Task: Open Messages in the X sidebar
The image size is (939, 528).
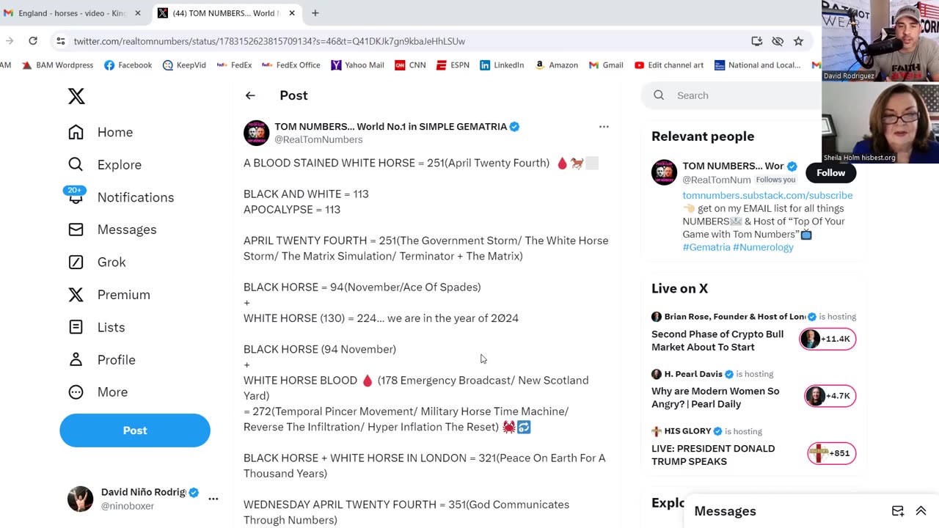Action: point(112,230)
